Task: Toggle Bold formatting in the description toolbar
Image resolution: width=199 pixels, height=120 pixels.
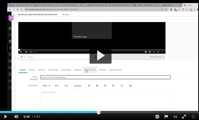Action: click(x=57, y=85)
